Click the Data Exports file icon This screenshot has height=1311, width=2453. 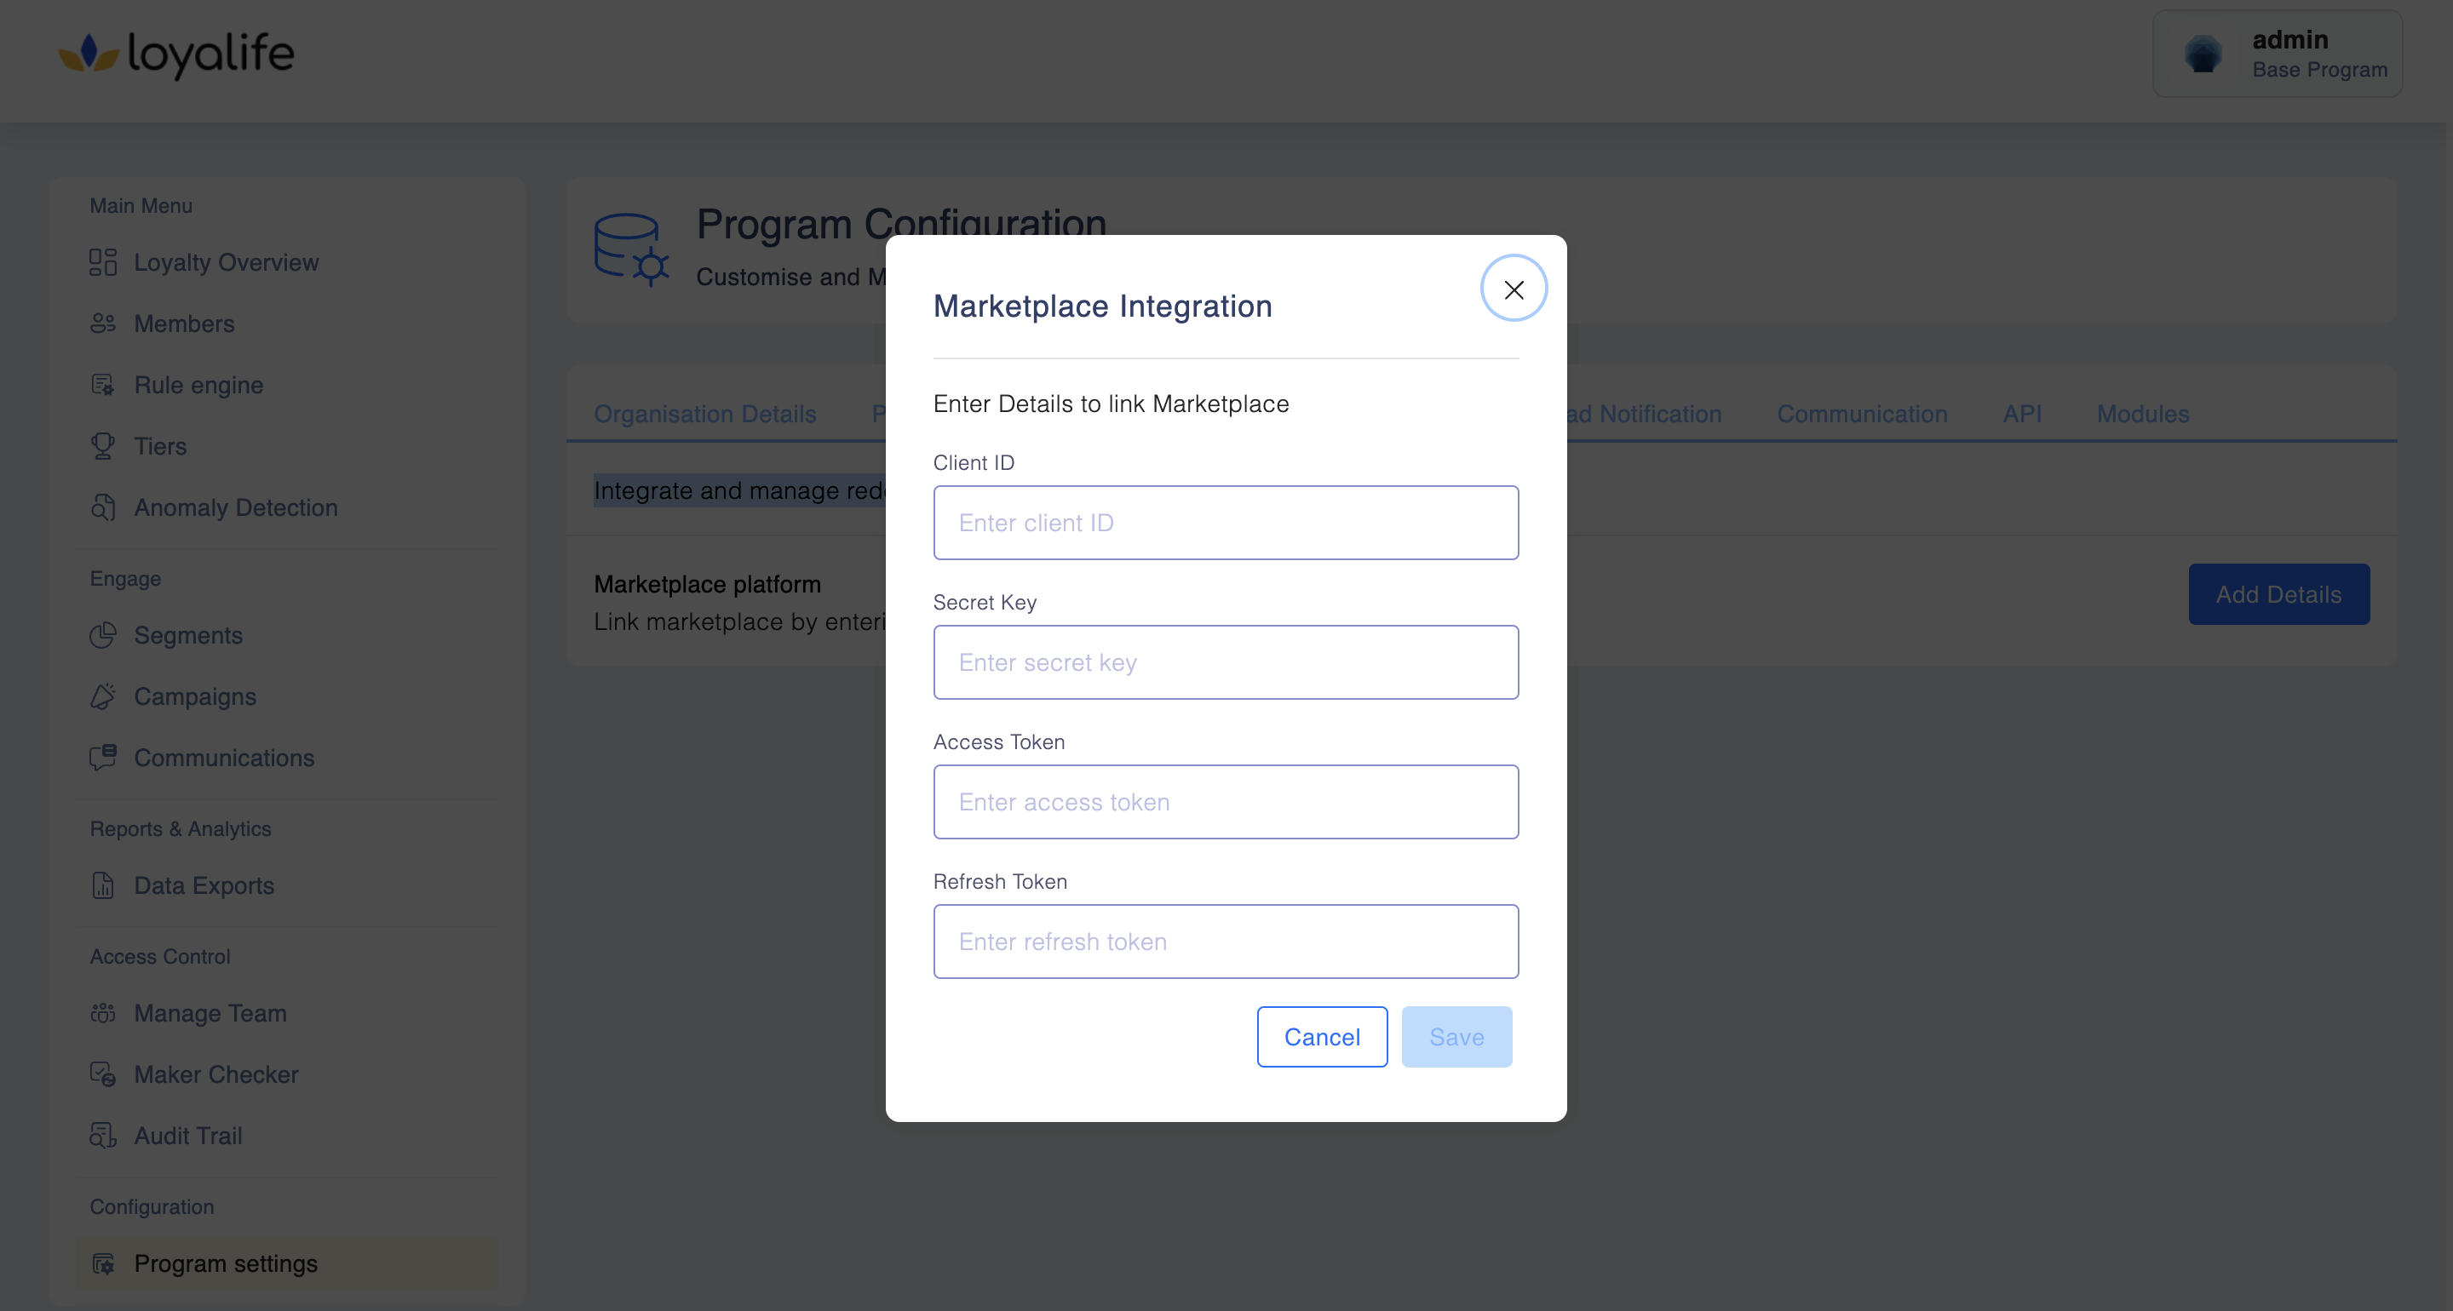[x=103, y=885]
